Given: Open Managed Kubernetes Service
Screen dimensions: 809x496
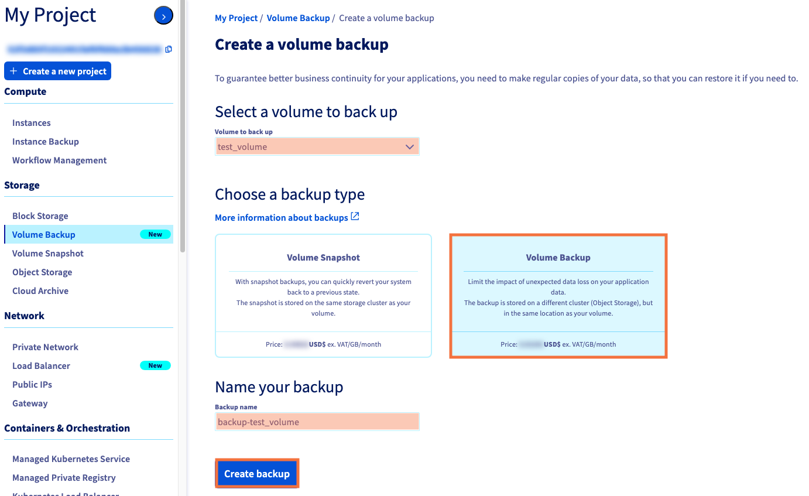Looking at the screenshot, I should click(71, 459).
